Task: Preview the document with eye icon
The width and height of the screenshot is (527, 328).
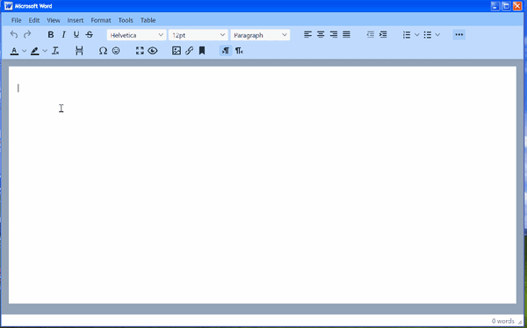Action: [153, 51]
